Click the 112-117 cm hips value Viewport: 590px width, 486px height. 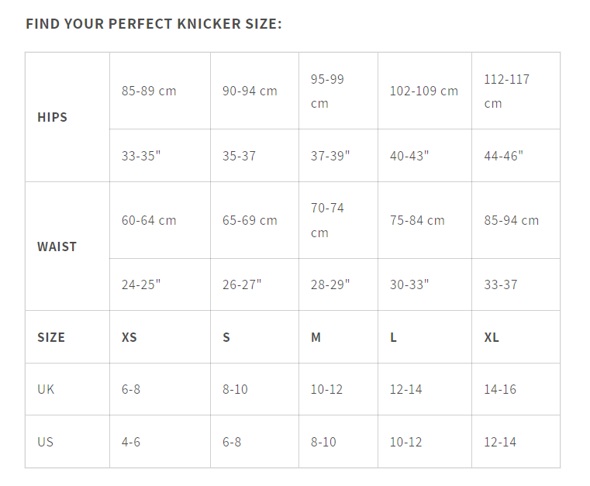[x=507, y=91]
